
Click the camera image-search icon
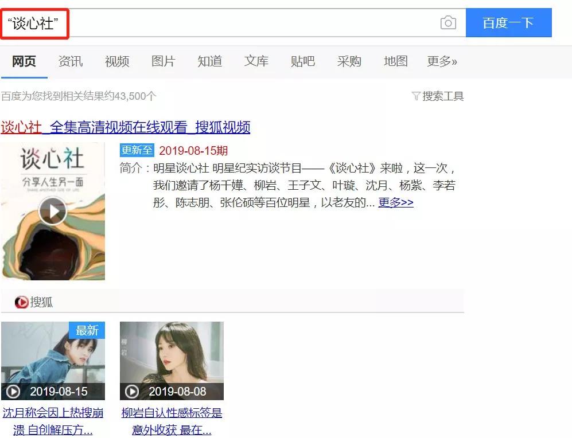coord(448,23)
